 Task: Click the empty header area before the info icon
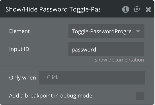tap(111, 9)
